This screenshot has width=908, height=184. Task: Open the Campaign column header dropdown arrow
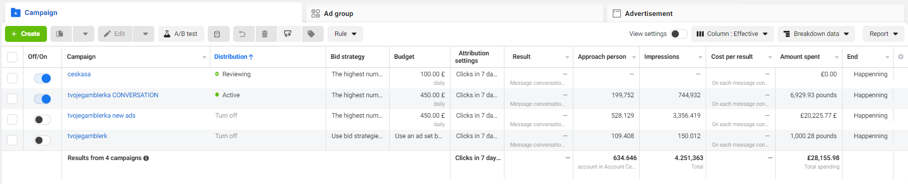coord(204,57)
